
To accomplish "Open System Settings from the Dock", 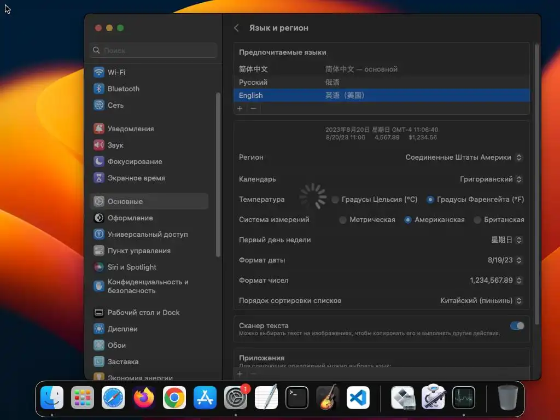I will [x=236, y=398].
